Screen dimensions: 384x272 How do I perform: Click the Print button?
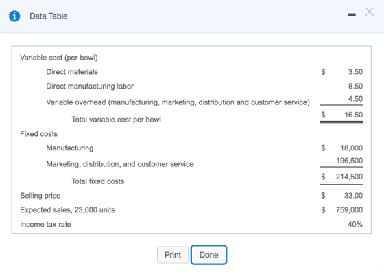173,255
